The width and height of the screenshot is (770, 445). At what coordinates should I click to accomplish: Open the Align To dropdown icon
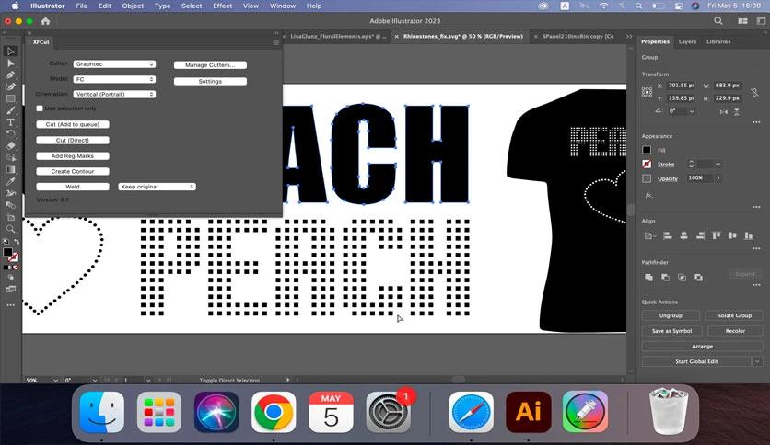point(649,235)
